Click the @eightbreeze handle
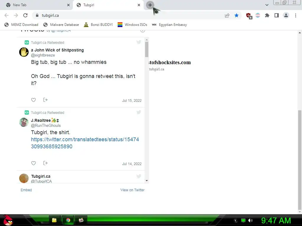Screen dimensions: 302x226 [x=43, y=55]
